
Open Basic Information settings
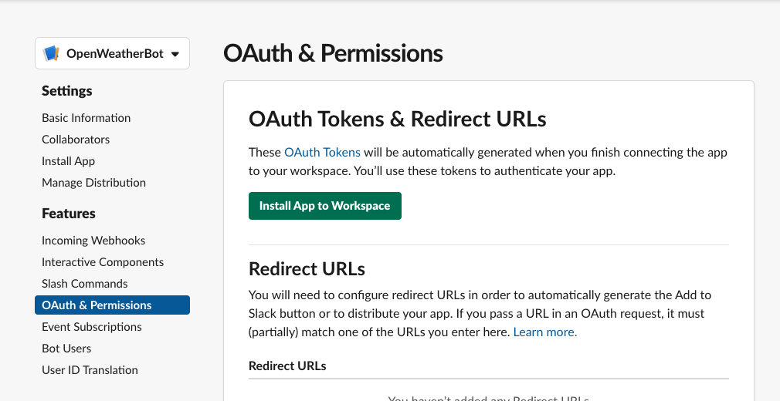(x=86, y=118)
